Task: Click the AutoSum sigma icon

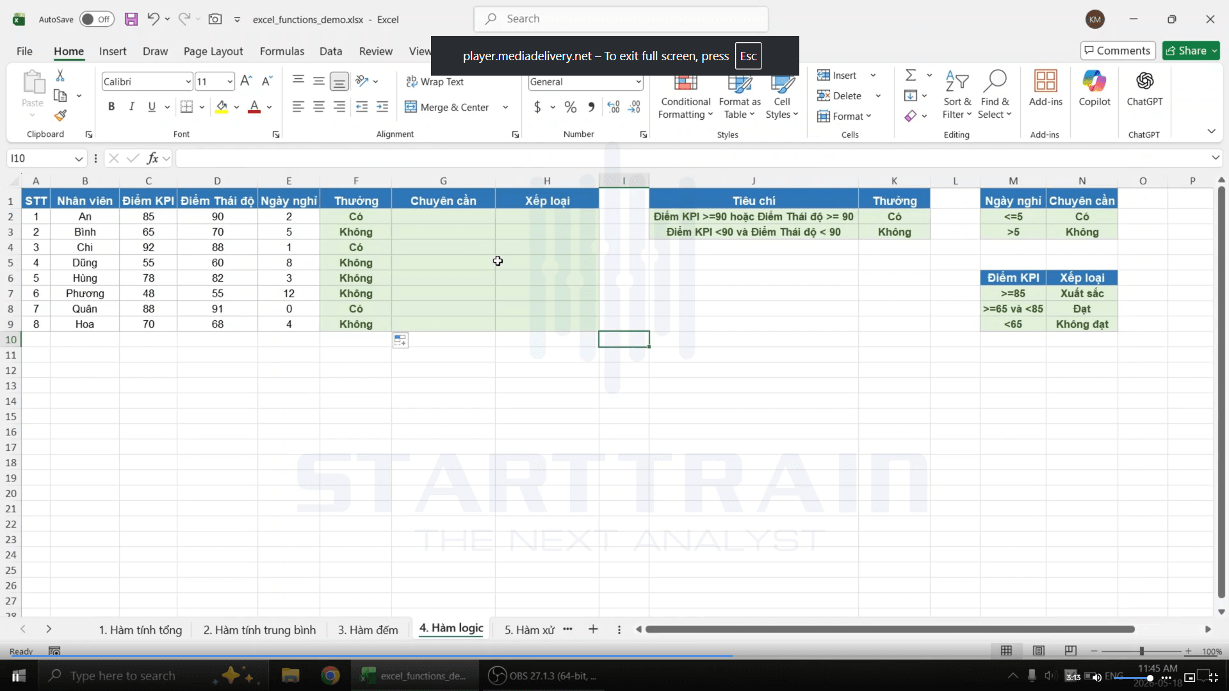Action: coord(911,76)
